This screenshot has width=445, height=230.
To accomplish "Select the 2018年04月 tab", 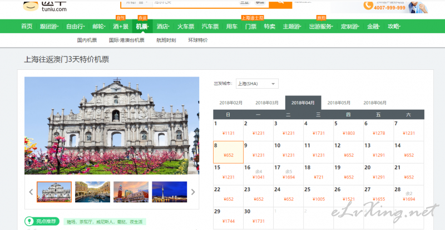I will coord(303,103).
